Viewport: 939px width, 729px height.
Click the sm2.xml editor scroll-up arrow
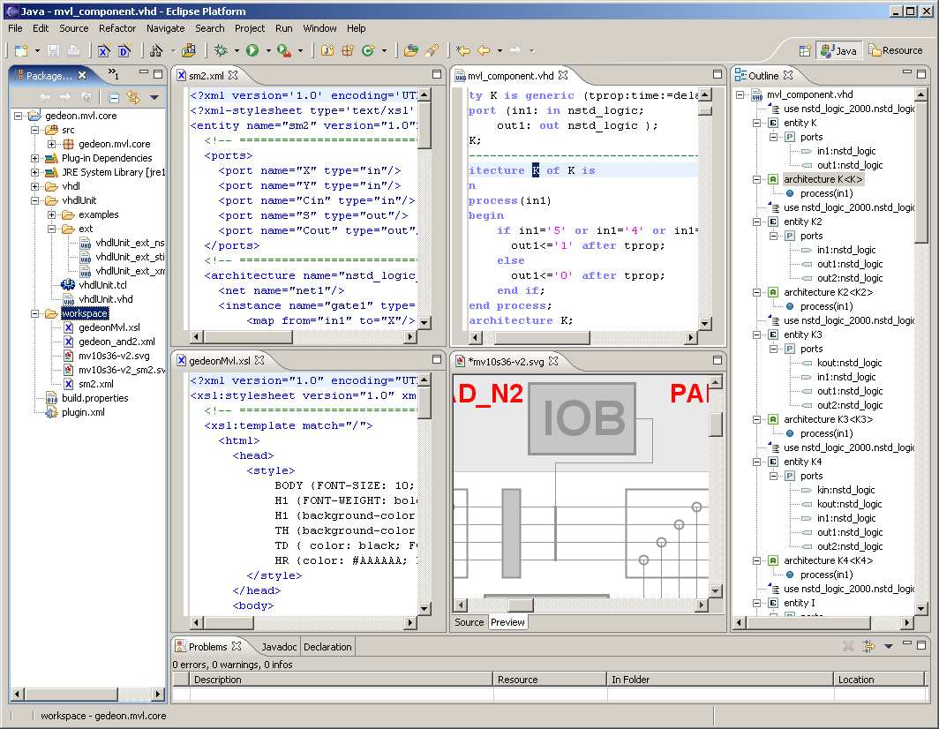pyautogui.click(x=424, y=94)
